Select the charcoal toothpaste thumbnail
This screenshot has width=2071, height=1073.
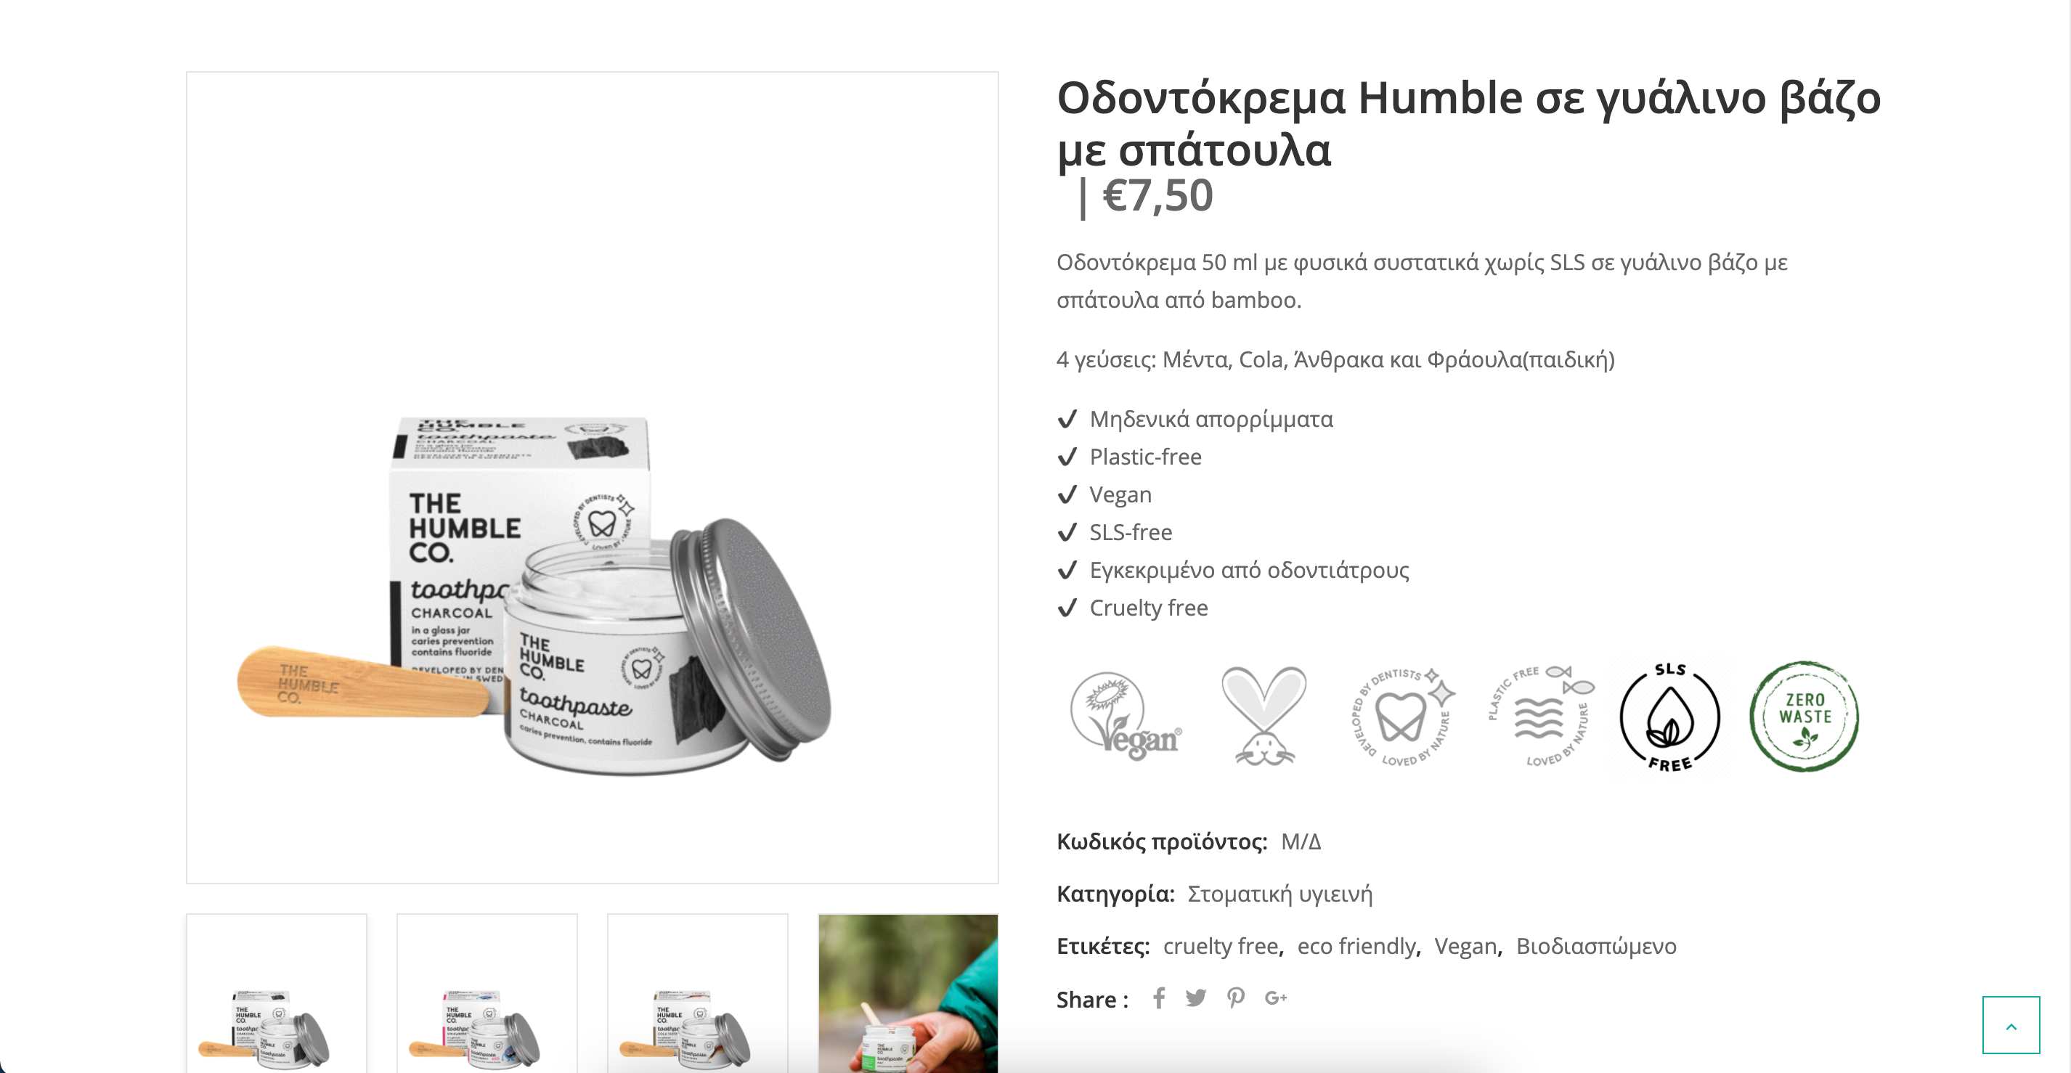(277, 993)
